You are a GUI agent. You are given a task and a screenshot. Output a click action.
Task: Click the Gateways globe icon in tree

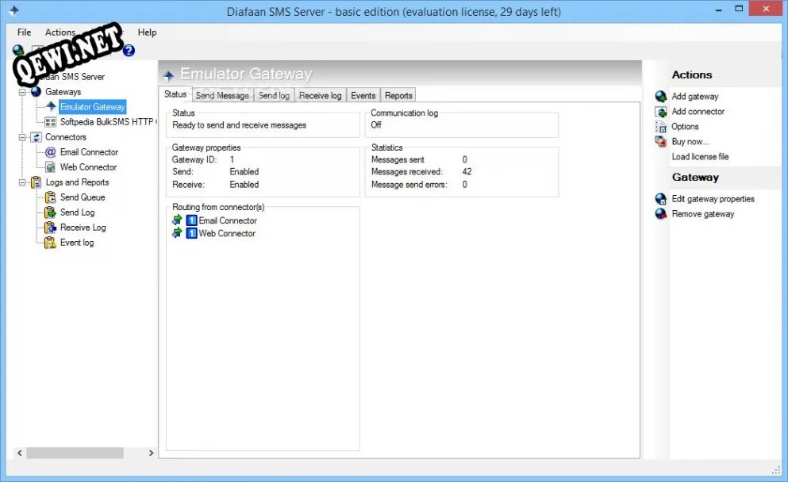point(36,91)
